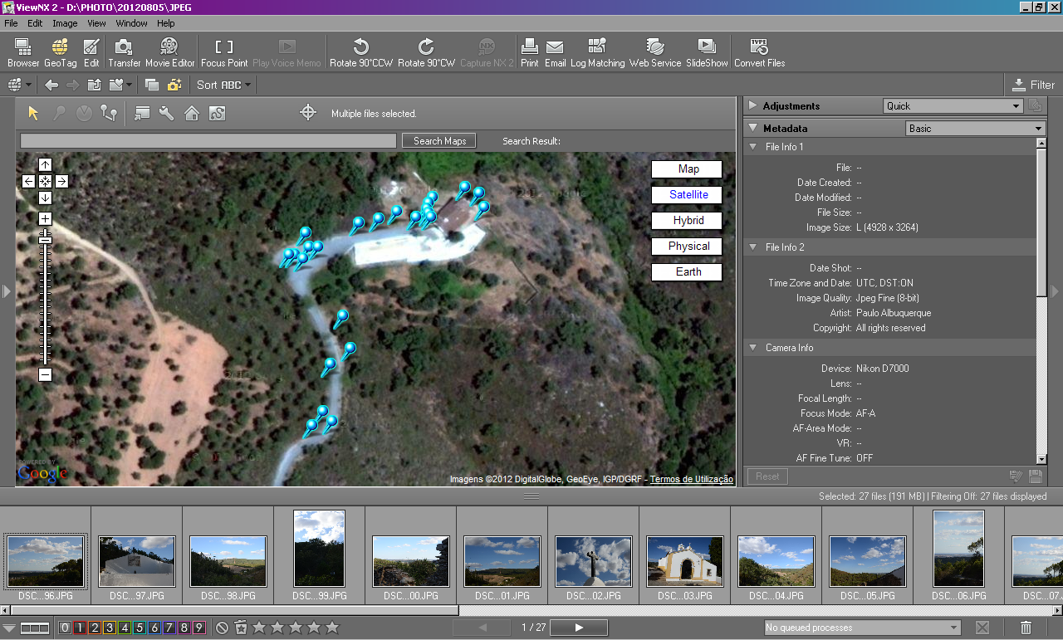
Task: Click the Search Maps button
Action: [x=439, y=141]
